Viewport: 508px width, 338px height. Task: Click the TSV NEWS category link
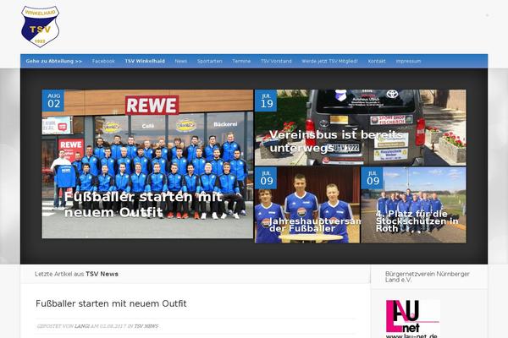tap(146, 326)
